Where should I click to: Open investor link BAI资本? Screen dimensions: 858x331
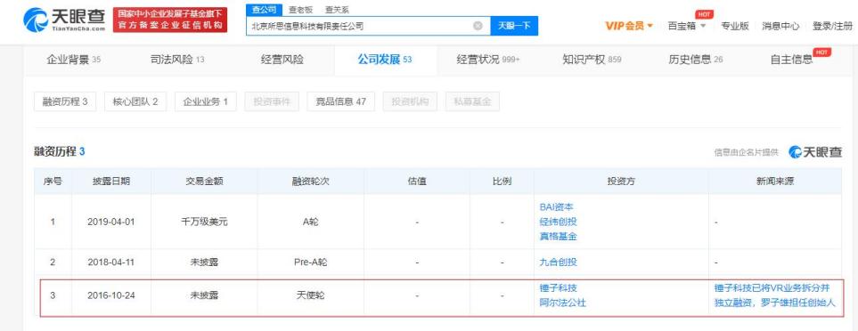pos(557,207)
